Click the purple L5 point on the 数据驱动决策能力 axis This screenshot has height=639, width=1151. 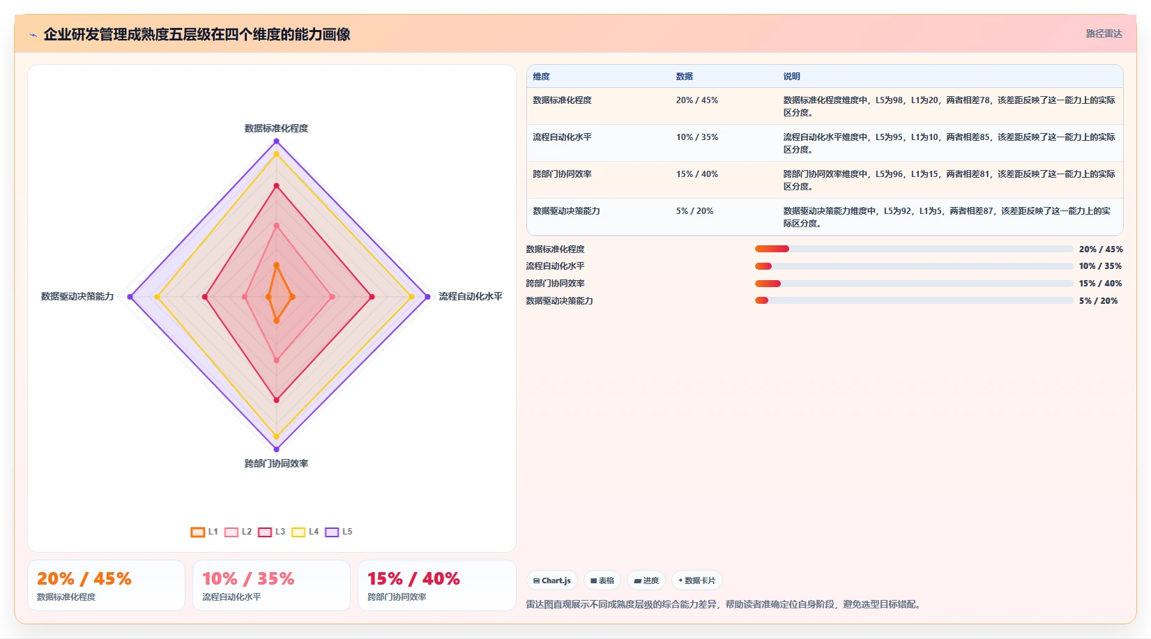click(x=130, y=297)
